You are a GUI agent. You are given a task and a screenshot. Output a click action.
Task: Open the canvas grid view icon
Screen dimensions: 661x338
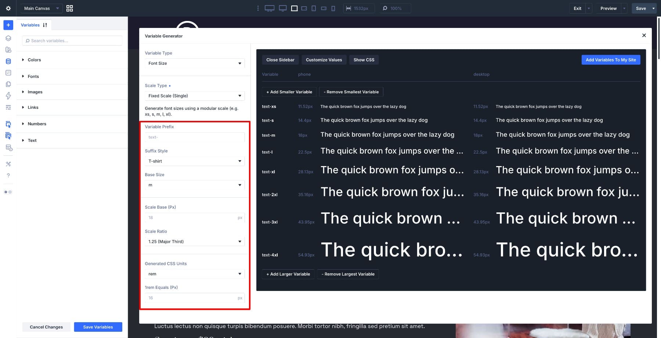click(x=69, y=8)
